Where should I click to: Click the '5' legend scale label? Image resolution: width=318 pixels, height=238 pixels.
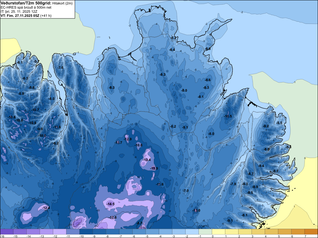pos(279,236)
